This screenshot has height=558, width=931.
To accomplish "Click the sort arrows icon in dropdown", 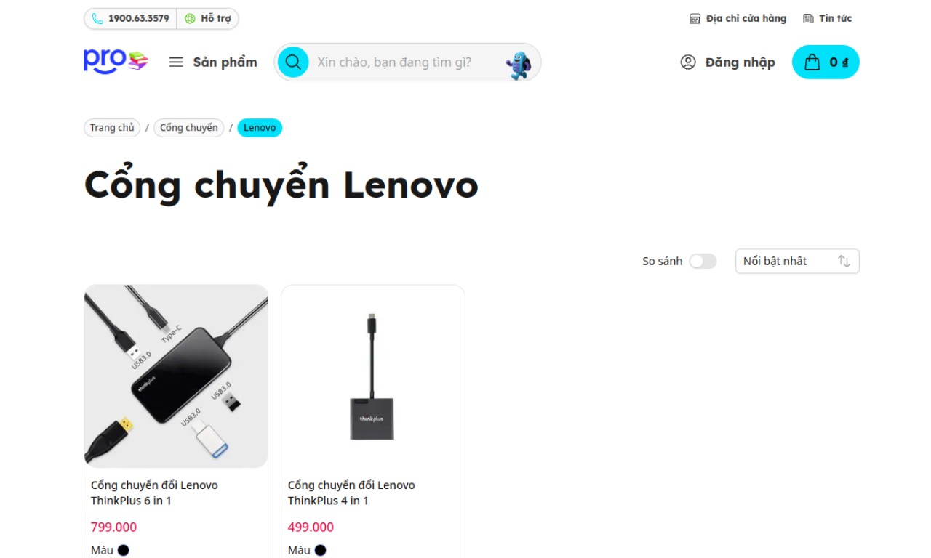I will click(844, 262).
